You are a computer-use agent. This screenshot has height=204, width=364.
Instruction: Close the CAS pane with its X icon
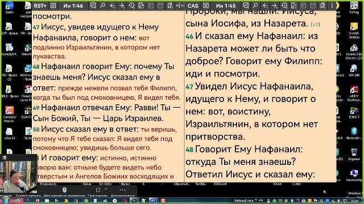point(206,6)
